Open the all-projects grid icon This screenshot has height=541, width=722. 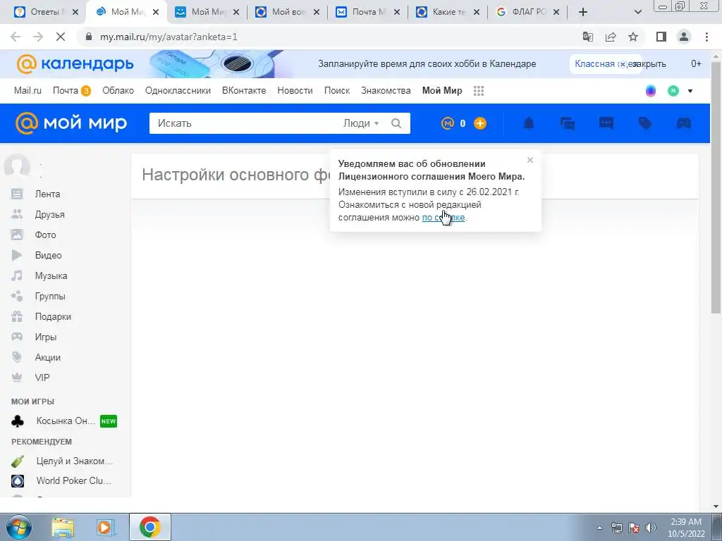point(479,91)
